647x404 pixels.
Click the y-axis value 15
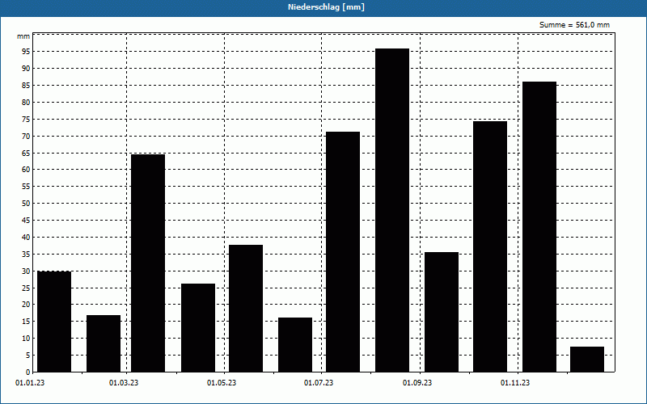click(x=27, y=321)
